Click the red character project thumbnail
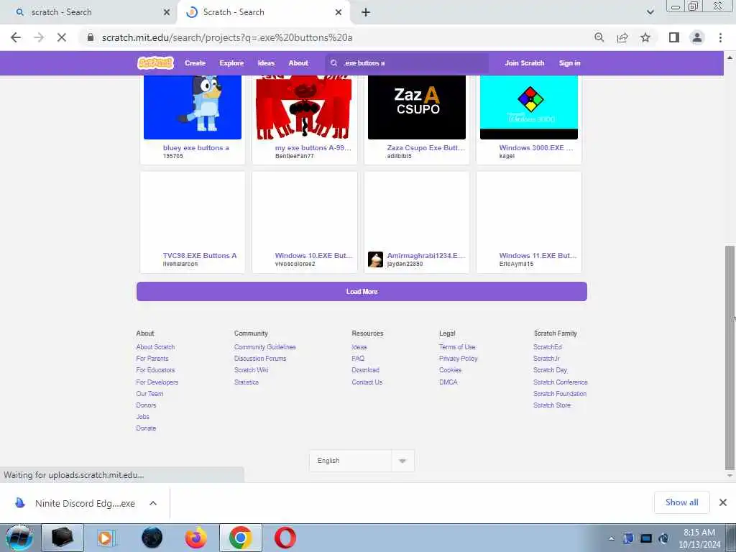Viewport: 736px width, 552px height. [x=305, y=107]
